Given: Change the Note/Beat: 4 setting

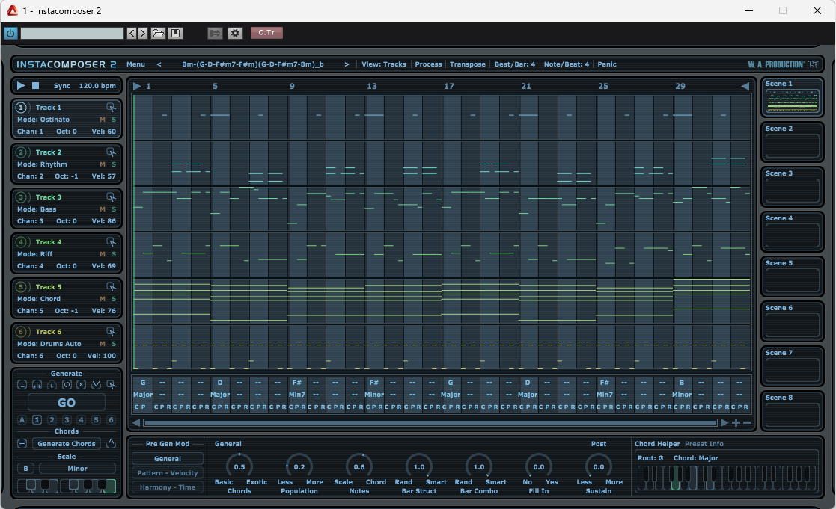Looking at the screenshot, I should pos(567,64).
